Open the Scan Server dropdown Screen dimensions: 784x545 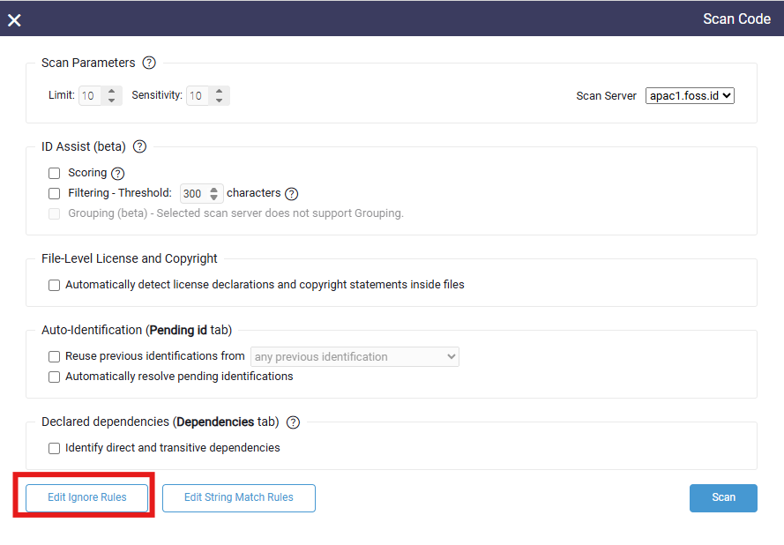click(x=690, y=95)
